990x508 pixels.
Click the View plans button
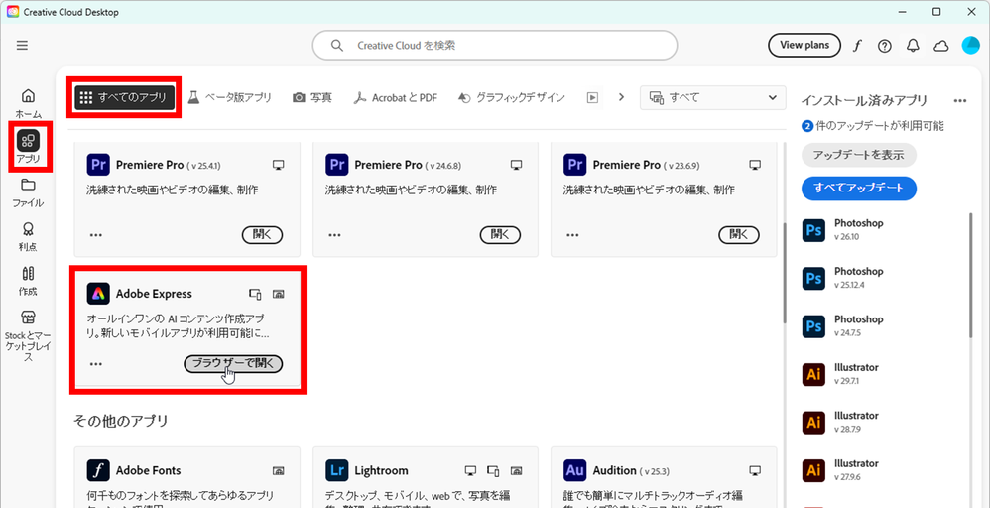click(804, 45)
